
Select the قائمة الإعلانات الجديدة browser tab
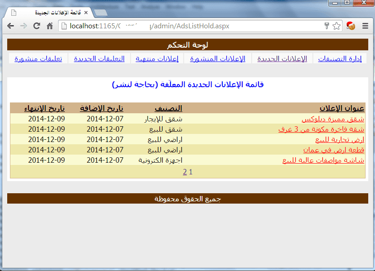pyautogui.click(x=49, y=13)
